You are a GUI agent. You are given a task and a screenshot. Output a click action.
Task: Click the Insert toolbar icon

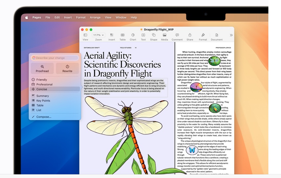pyautogui.click(x=112, y=35)
